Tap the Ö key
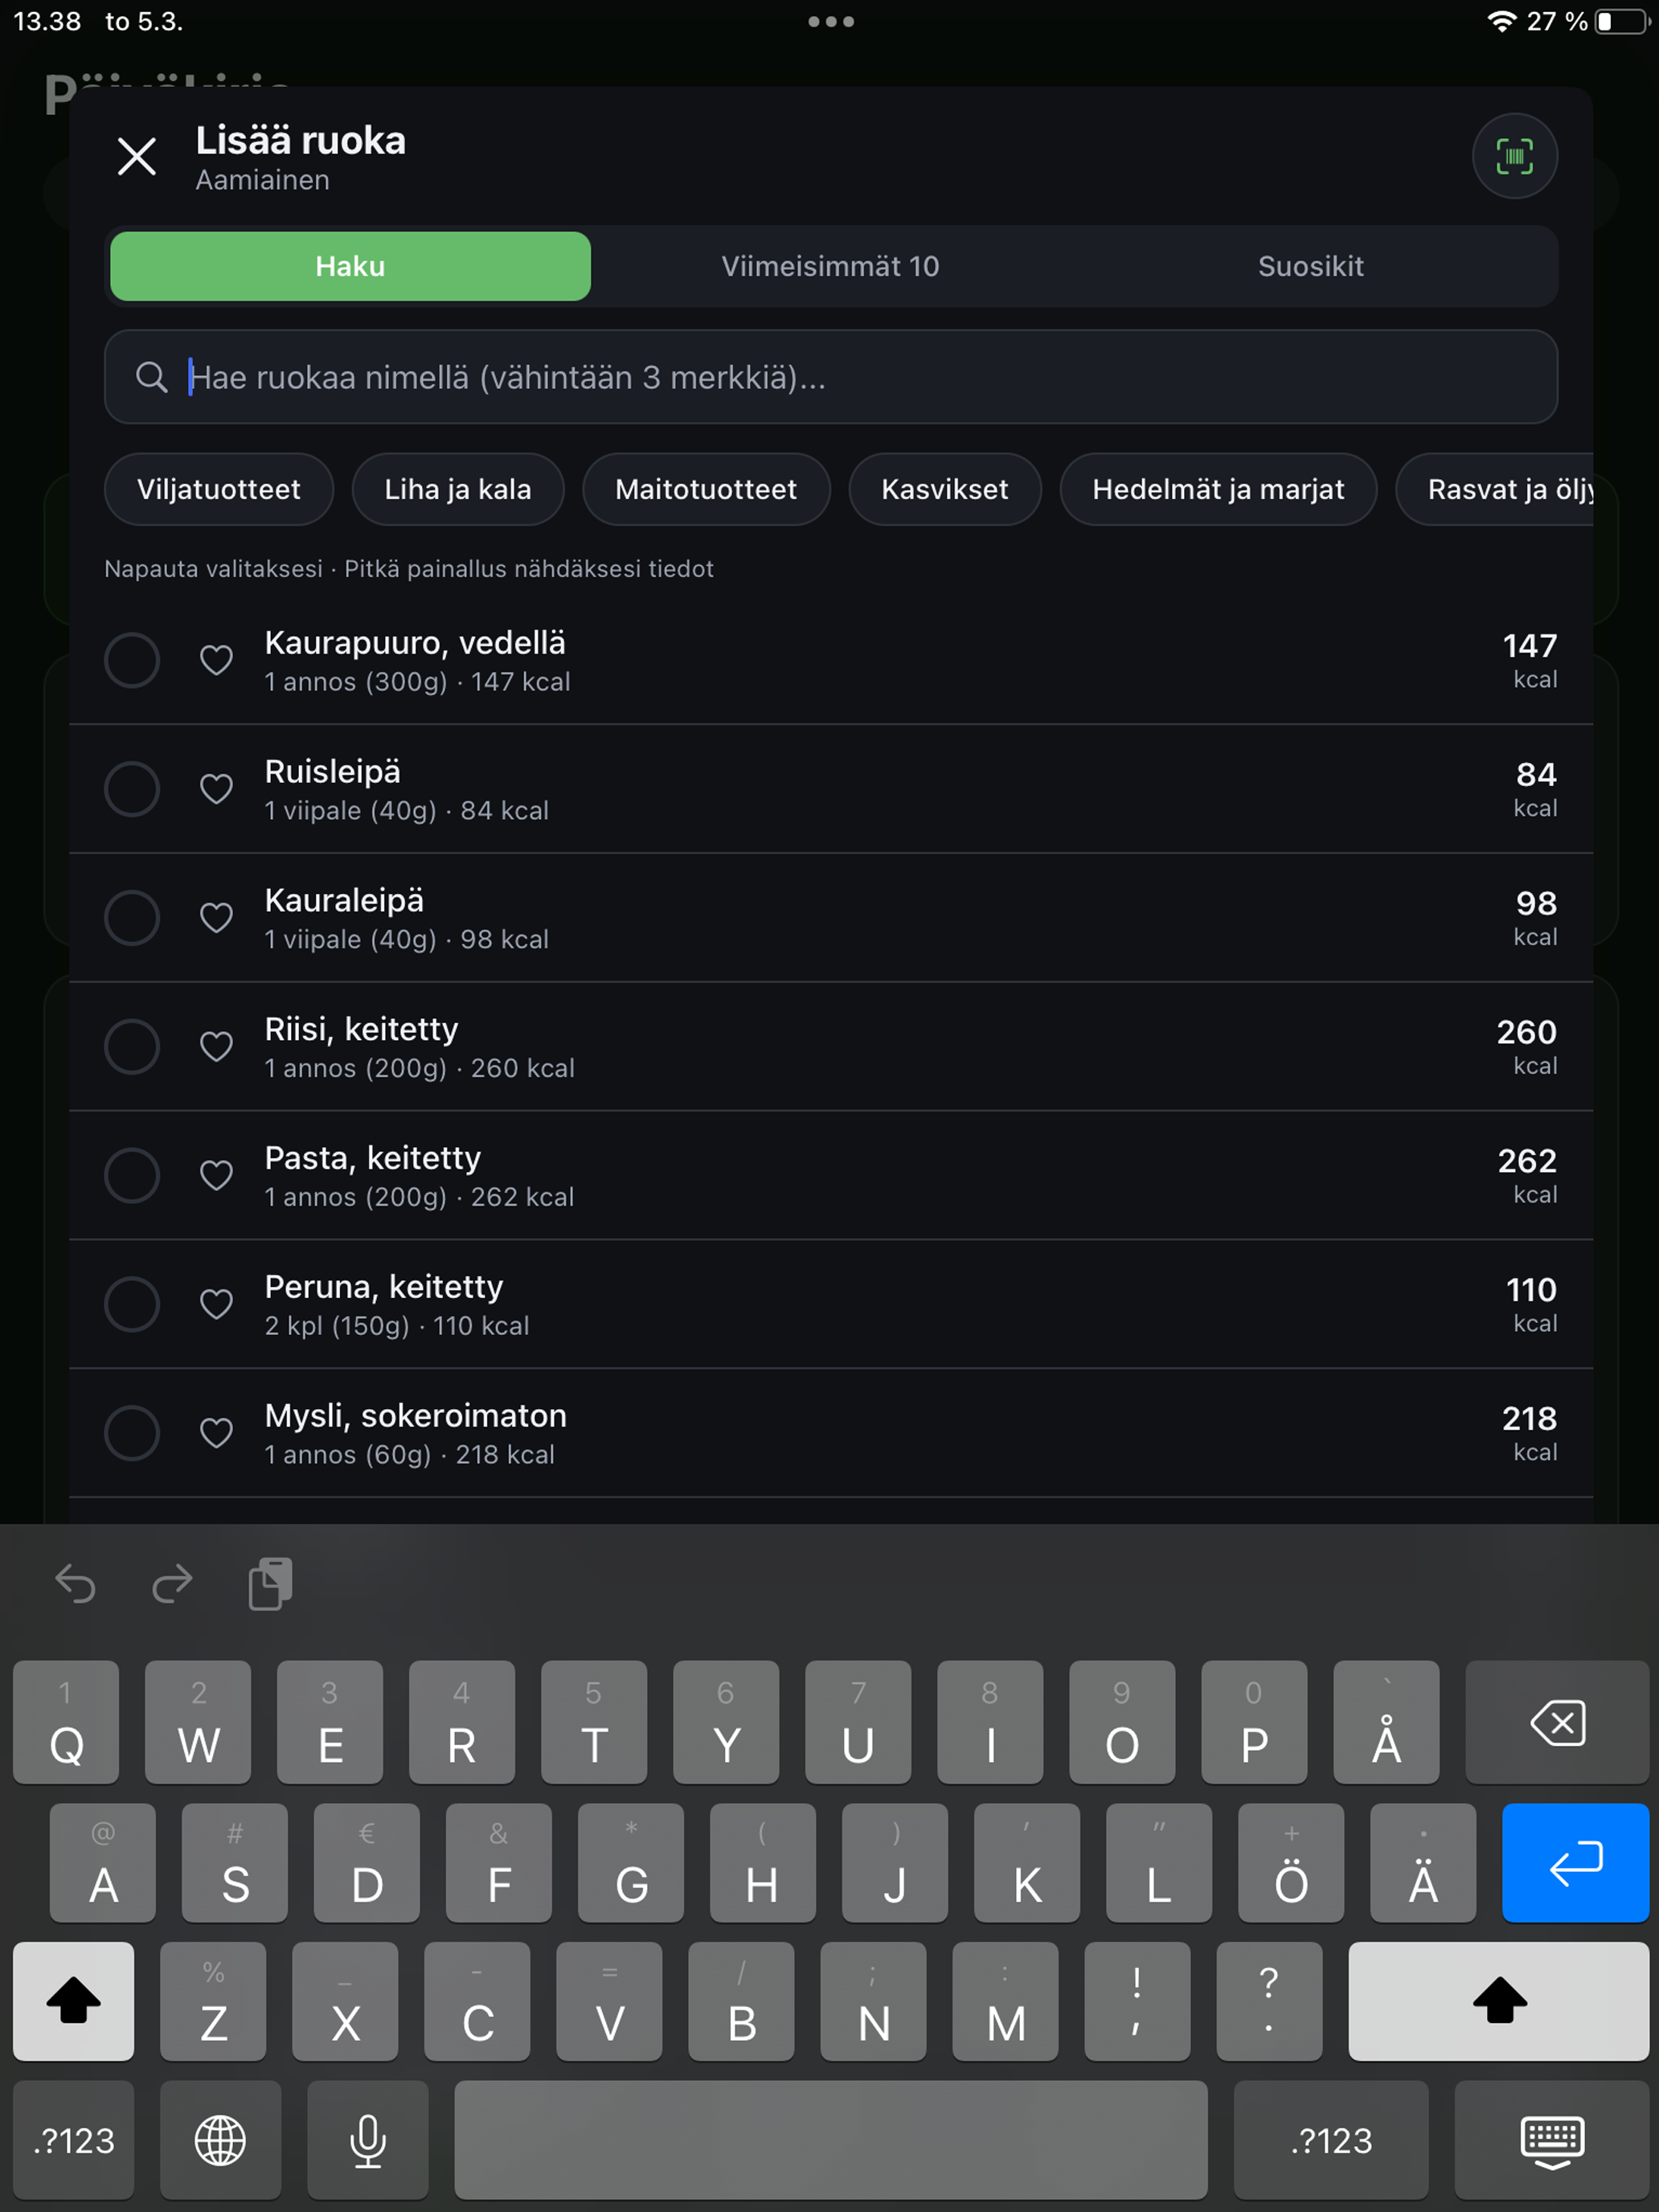 coord(1291,1862)
